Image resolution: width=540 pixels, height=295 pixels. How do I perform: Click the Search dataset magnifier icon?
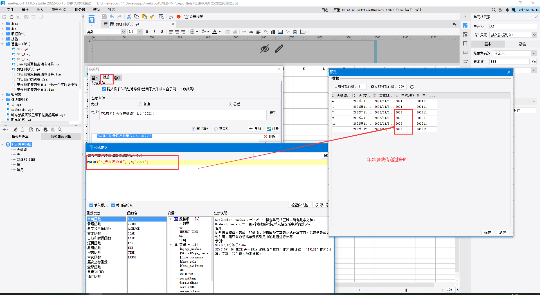[x=60, y=129]
